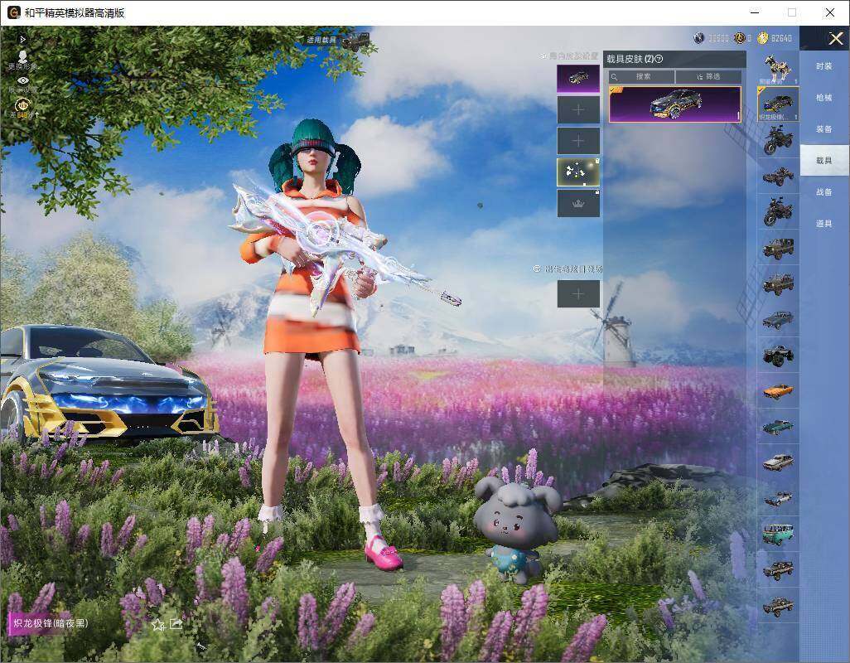Pick the orange muscle car icon
The width and height of the screenshot is (850, 663).
click(778, 391)
